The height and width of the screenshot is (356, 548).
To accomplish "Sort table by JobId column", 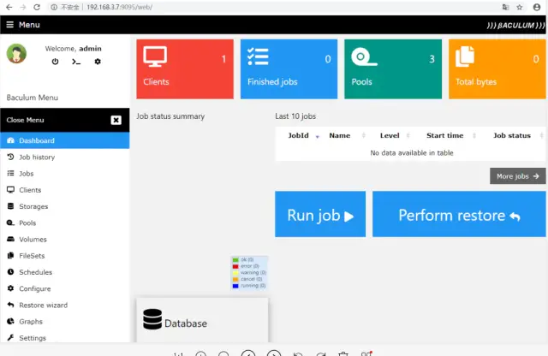I will [298, 135].
